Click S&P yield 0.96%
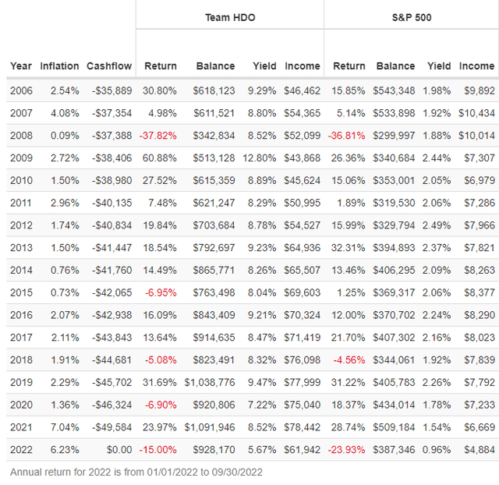 point(437,450)
